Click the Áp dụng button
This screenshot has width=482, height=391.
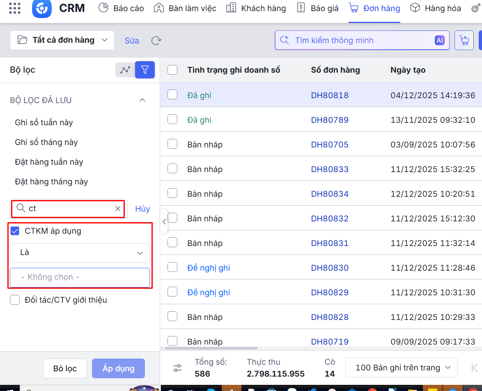118,368
